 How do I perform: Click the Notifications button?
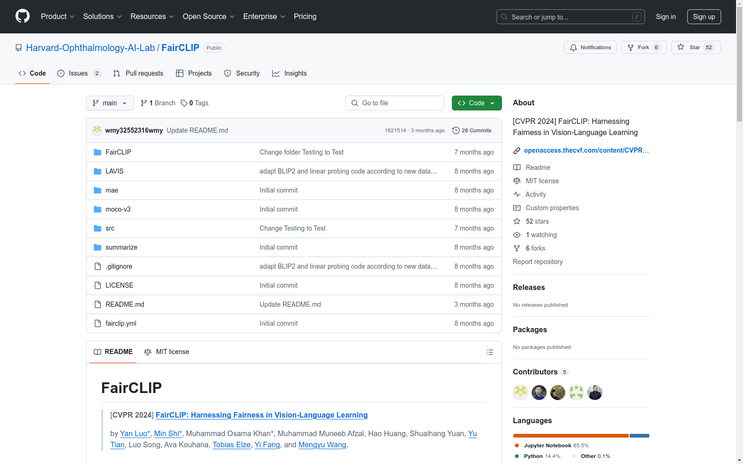(x=590, y=47)
